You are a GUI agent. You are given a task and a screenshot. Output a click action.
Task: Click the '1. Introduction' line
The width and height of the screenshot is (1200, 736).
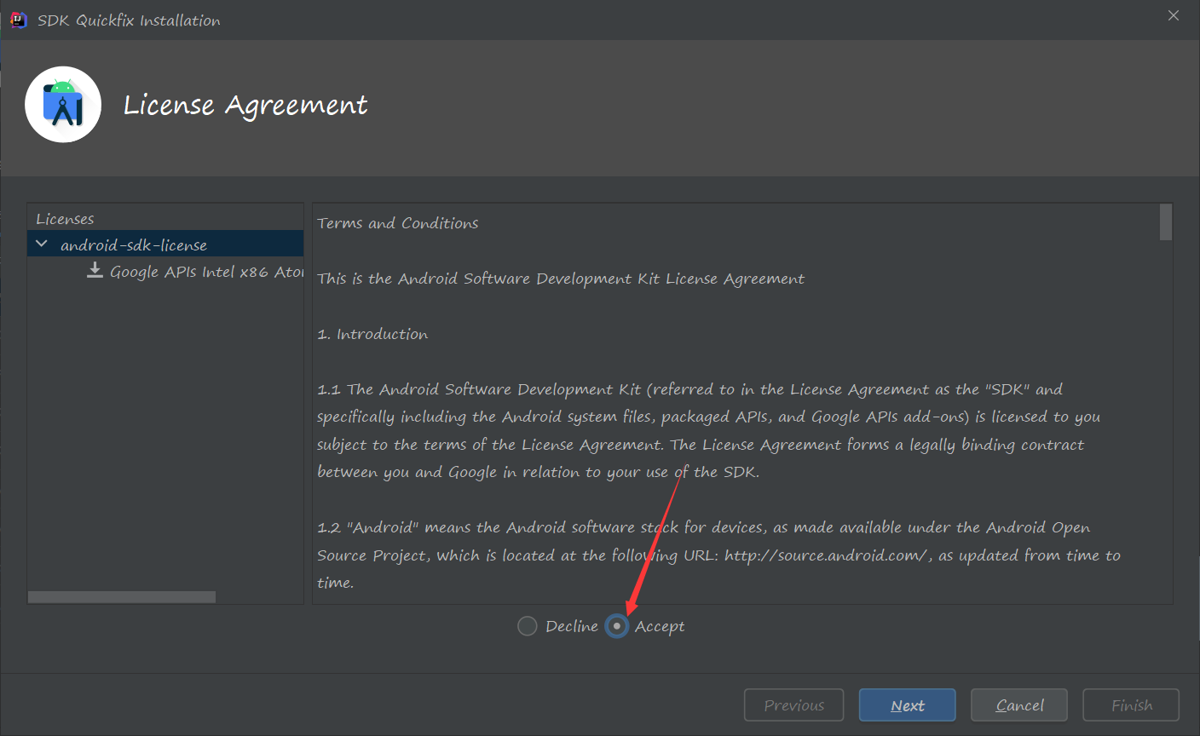pos(372,334)
